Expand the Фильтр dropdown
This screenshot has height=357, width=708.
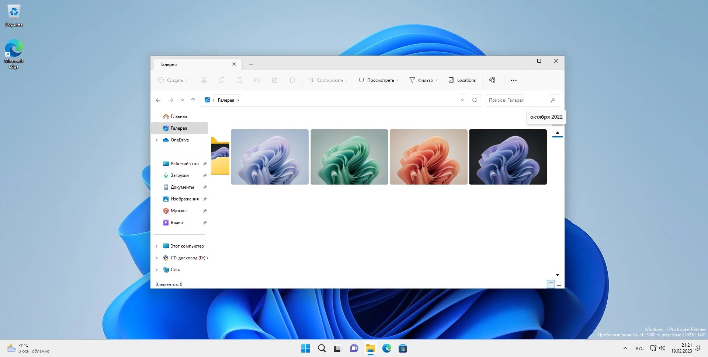tap(423, 80)
